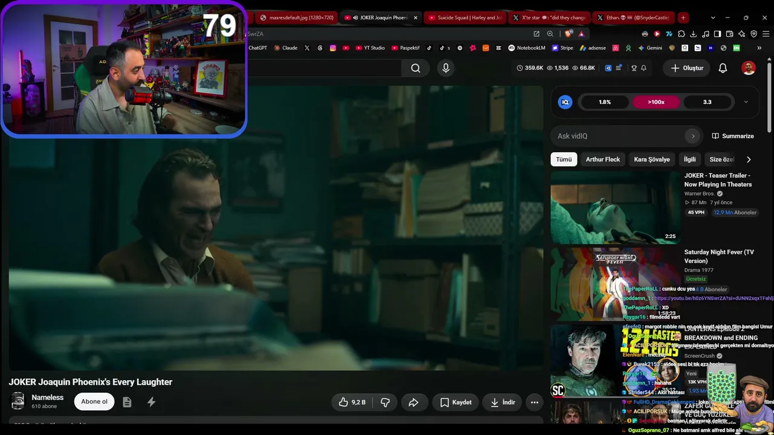Click the YouTube search magnifier button
The width and height of the screenshot is (774, 435).
[415, 68]
